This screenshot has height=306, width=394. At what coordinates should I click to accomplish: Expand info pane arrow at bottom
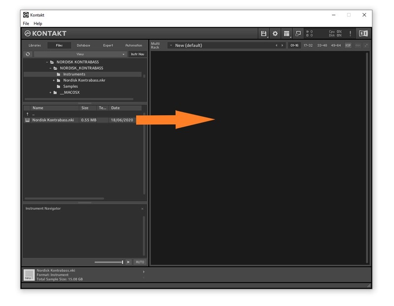144,272
